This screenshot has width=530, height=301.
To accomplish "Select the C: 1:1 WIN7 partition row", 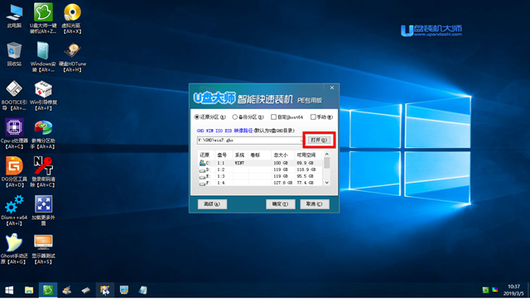I will (261, 163).
